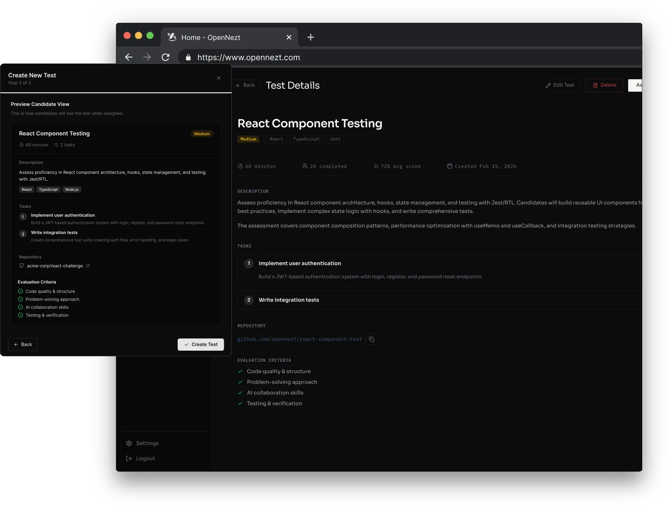Click task 2 number badge in preview dialog

(x=23, y=234)
